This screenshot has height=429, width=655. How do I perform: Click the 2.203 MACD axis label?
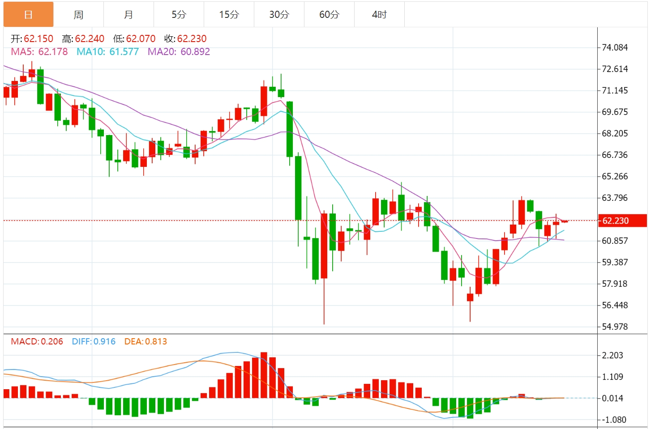point(612,355)
